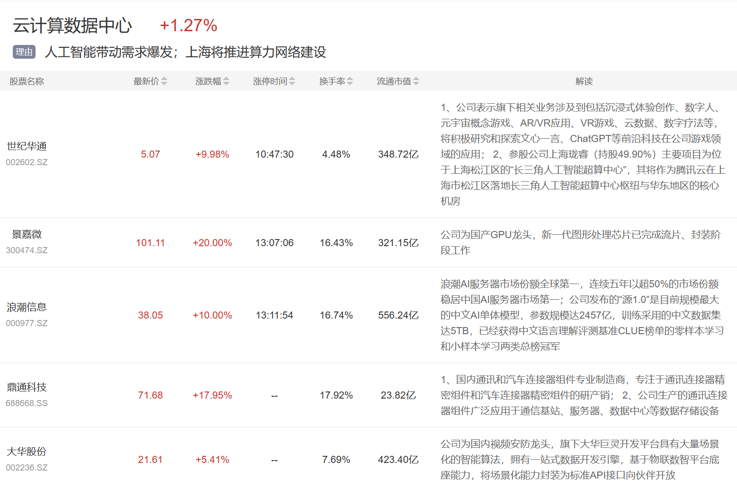The height and width of the screenshot is (489, 737).
Task: Click latest price 21.61
Action: (x=151, y=460)
